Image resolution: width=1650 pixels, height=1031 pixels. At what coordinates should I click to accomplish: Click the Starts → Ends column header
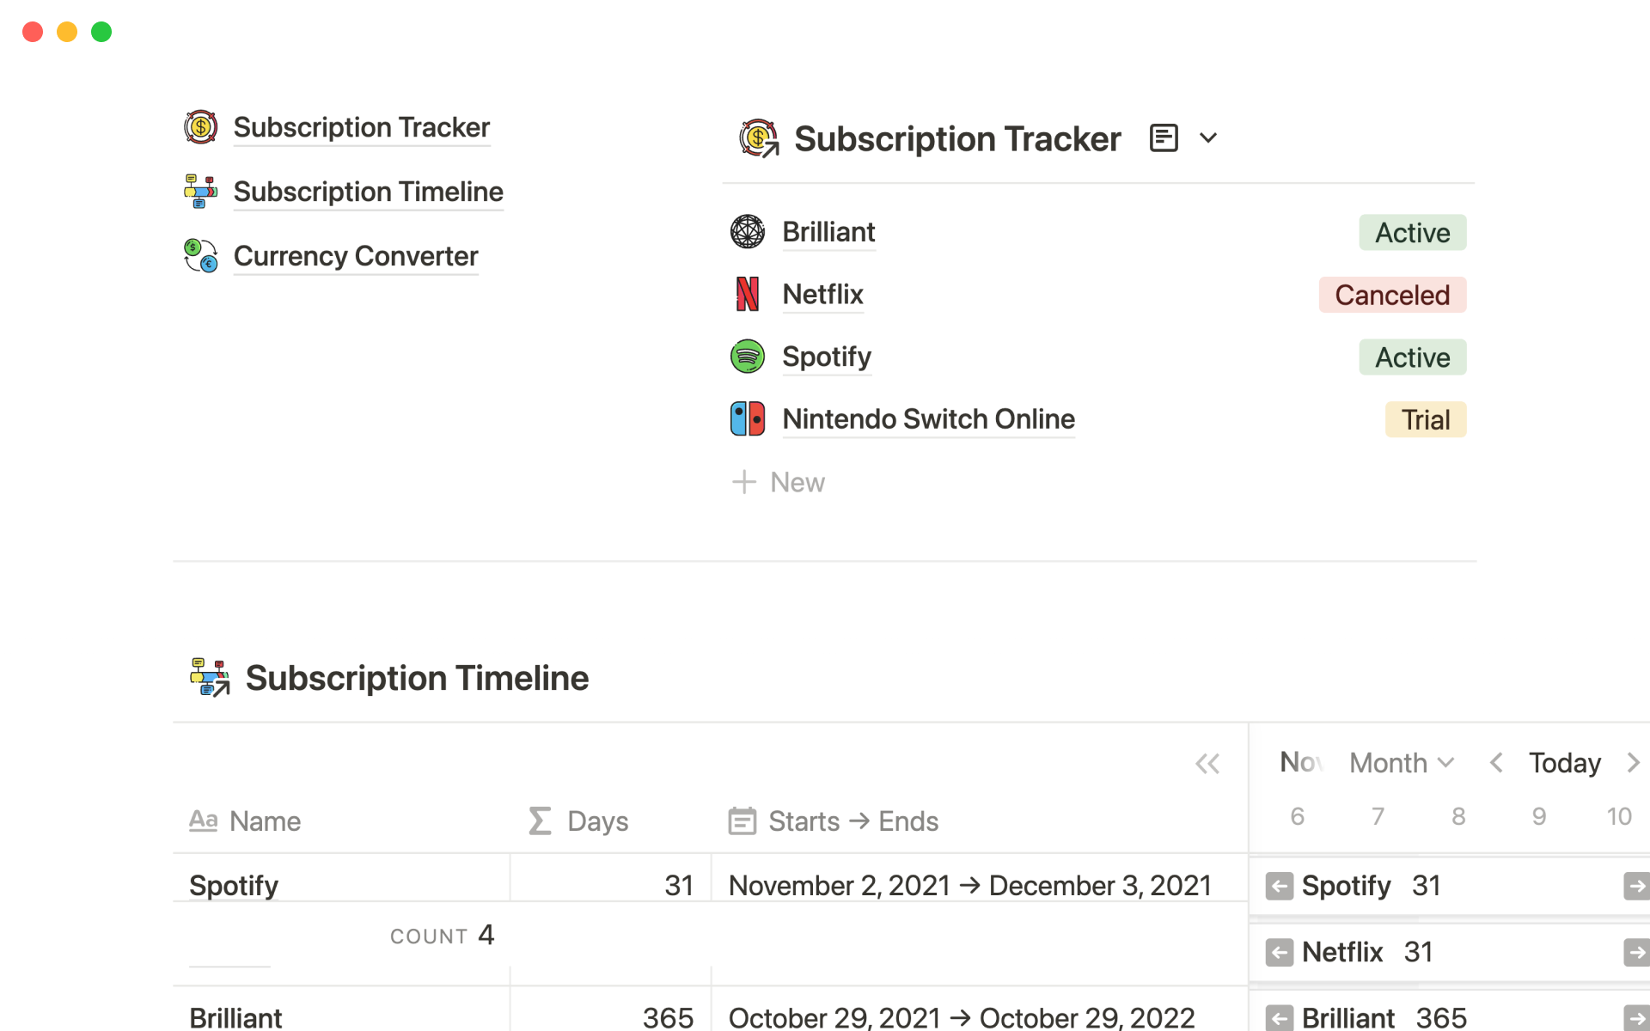pos(852,821)
